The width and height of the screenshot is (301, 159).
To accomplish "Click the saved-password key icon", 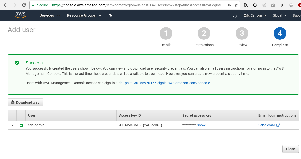I will click(229, 5).
